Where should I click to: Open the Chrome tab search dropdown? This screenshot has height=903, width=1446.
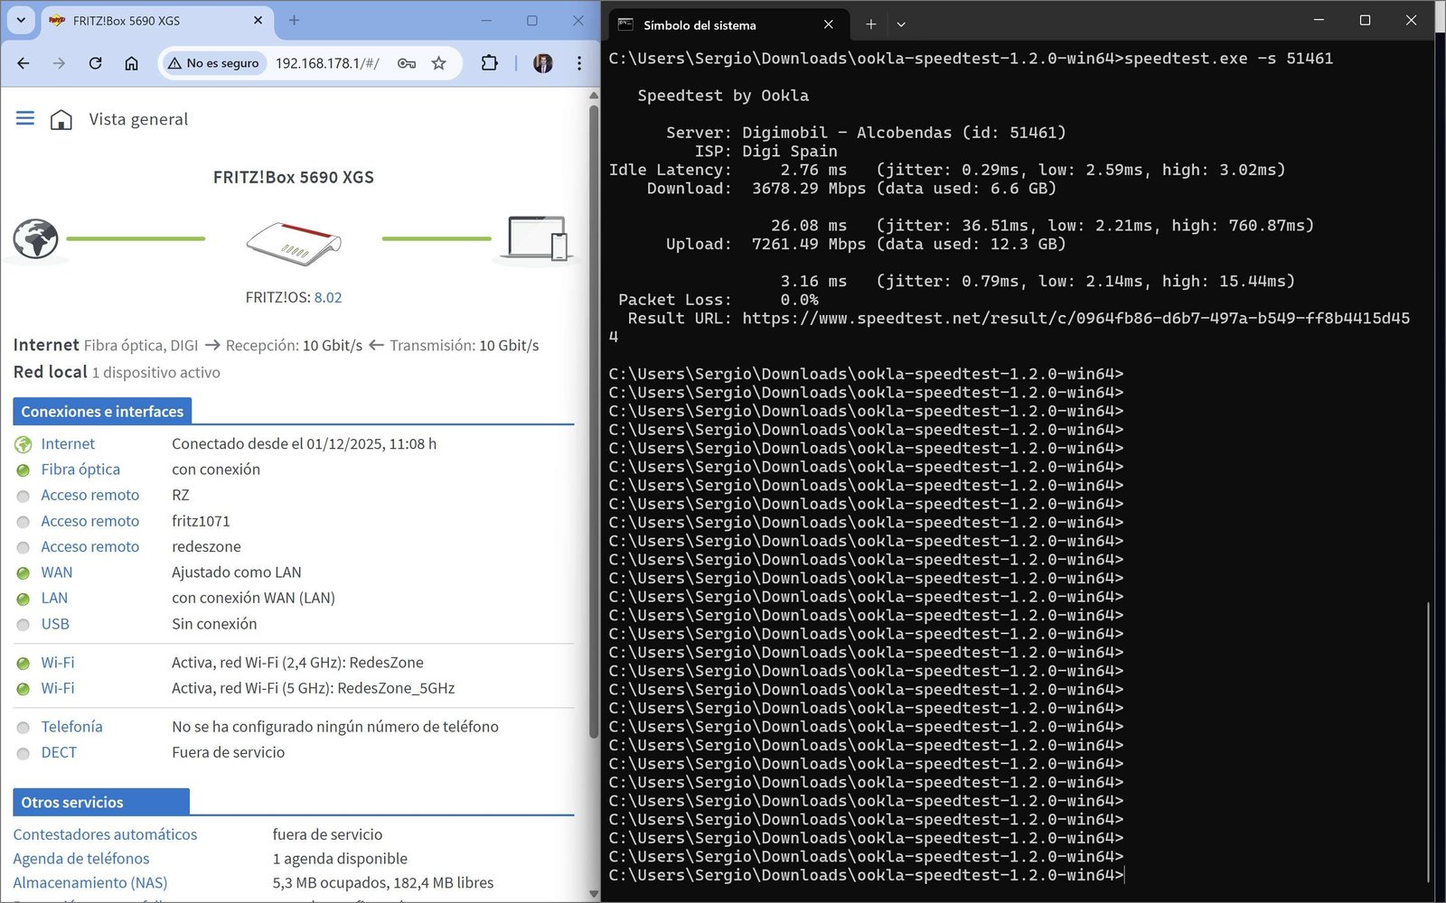(20, 20)
